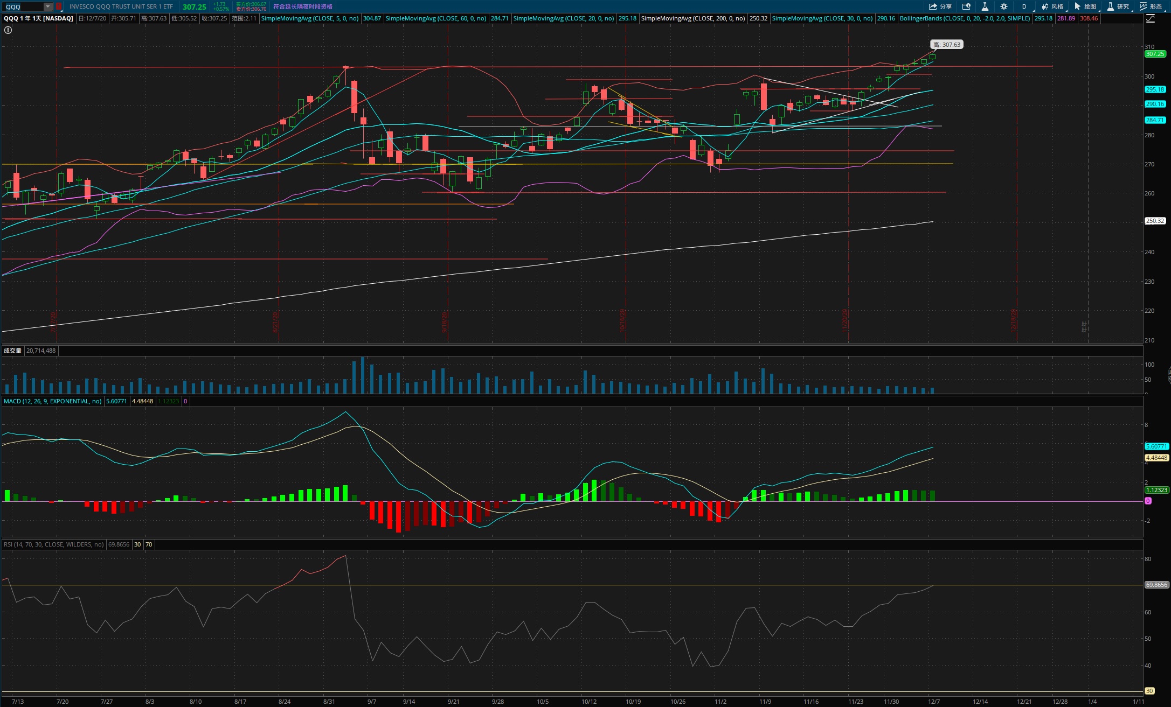Open the D timeframe selector
Viewport: 1171px width, 707px height.
(x=1024, y=6)
